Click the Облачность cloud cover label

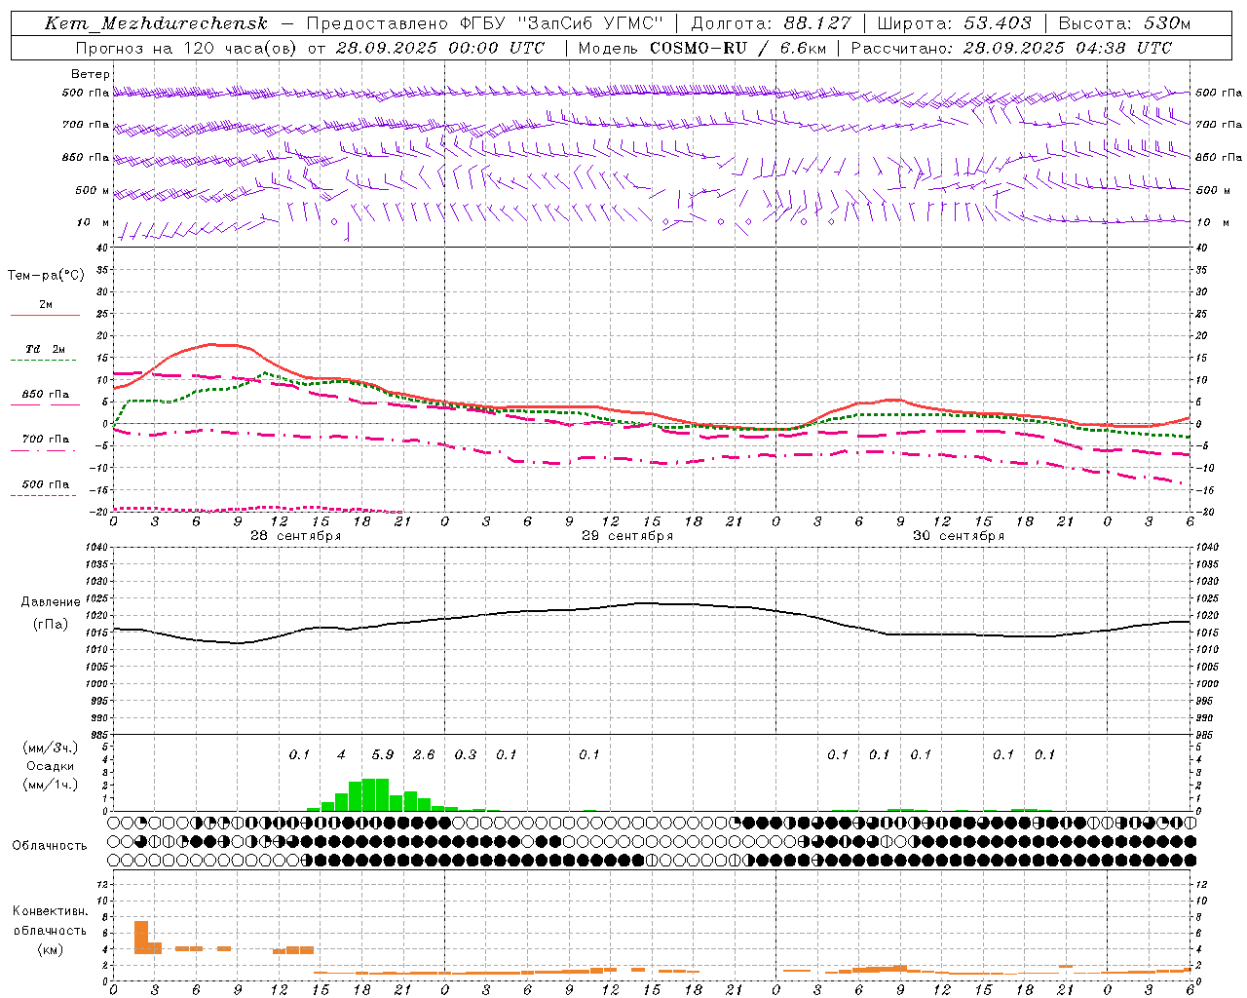pyautogui.click(x=50, y=846)
